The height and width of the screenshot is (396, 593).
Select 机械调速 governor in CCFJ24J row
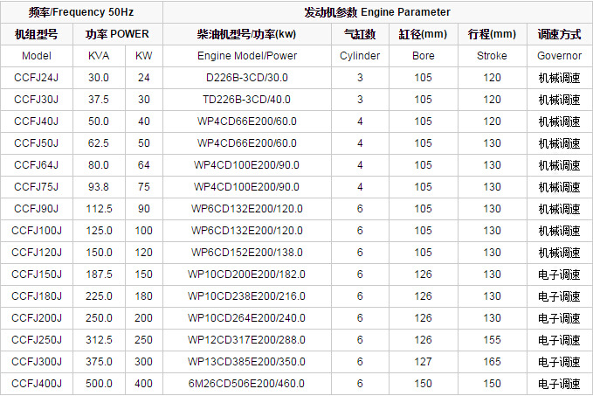(x=559, y=78)
